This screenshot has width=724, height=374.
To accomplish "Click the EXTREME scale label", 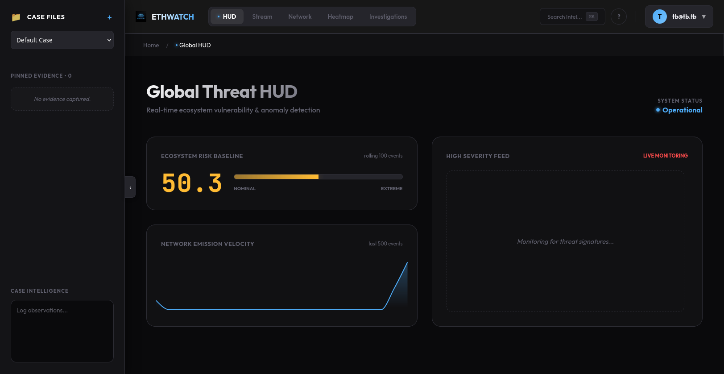I will 392,189.
